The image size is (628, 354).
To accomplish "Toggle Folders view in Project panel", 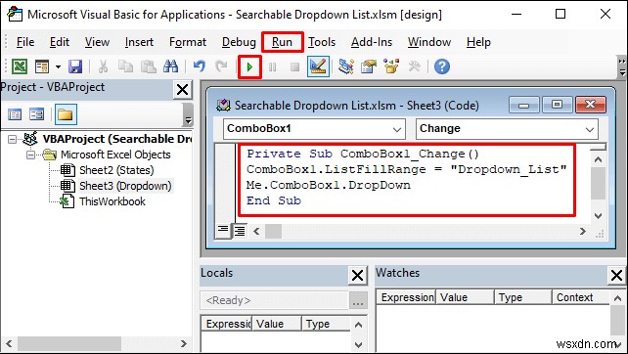I will [66, 114].
